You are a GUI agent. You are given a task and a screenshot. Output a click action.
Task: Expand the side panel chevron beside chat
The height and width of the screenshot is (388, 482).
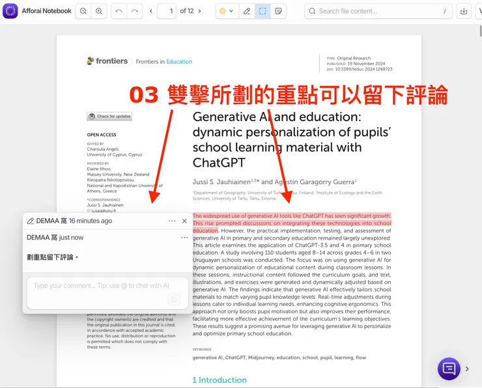coord(467,368)
